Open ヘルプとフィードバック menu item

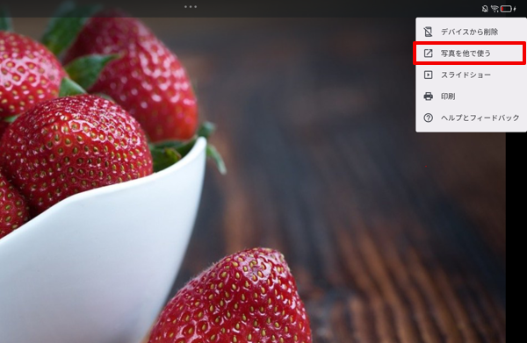471,118
